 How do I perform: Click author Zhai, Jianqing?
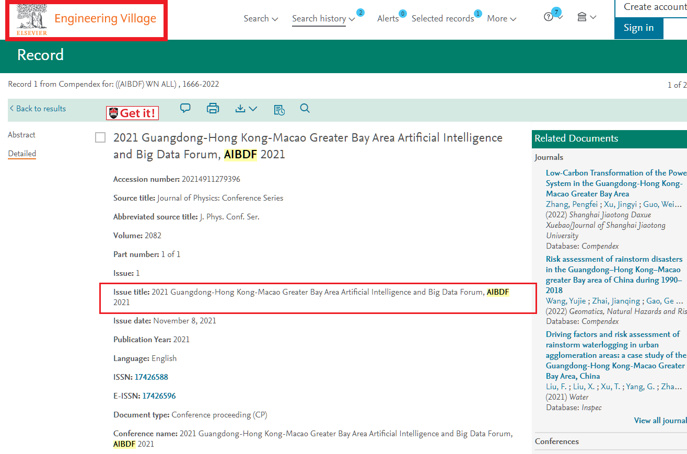[617, 301]
